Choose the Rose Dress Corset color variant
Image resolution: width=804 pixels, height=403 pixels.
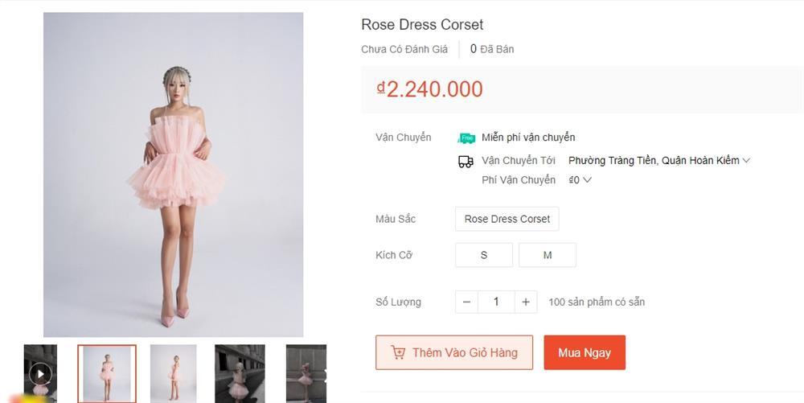507,219
